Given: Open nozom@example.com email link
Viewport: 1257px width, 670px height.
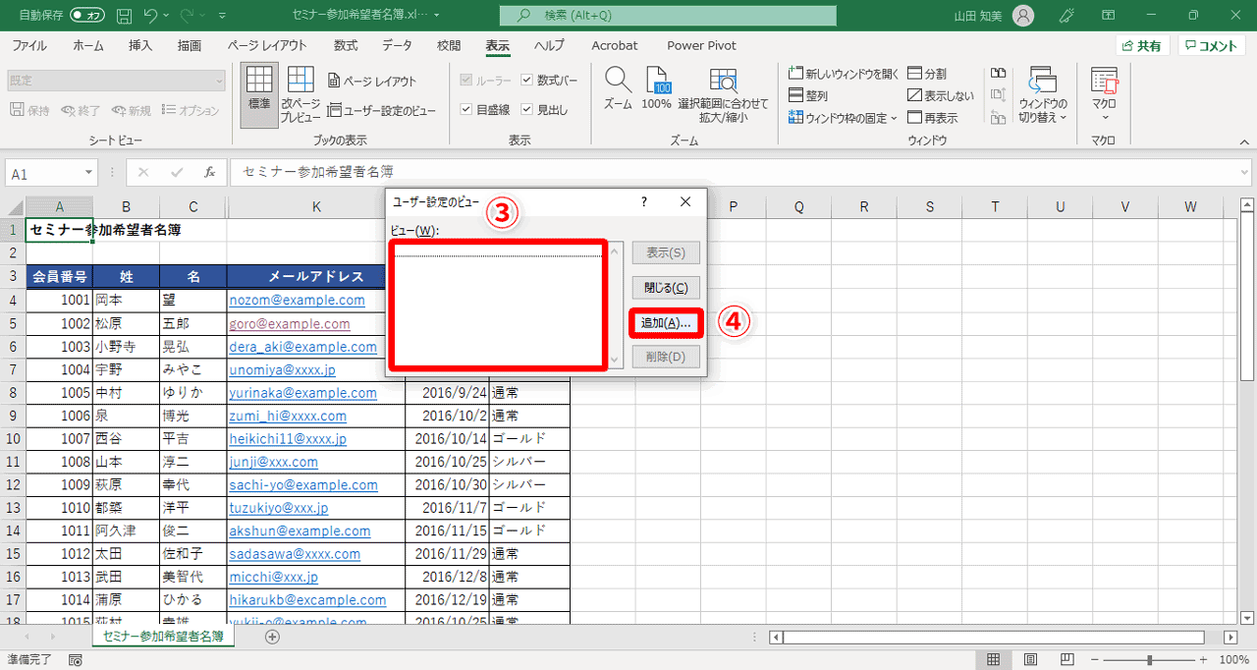Looking at the screenshot, I should (x=297, y=301).
